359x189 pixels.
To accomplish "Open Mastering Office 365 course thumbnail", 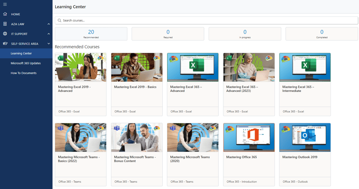I will tap(249, 137).
